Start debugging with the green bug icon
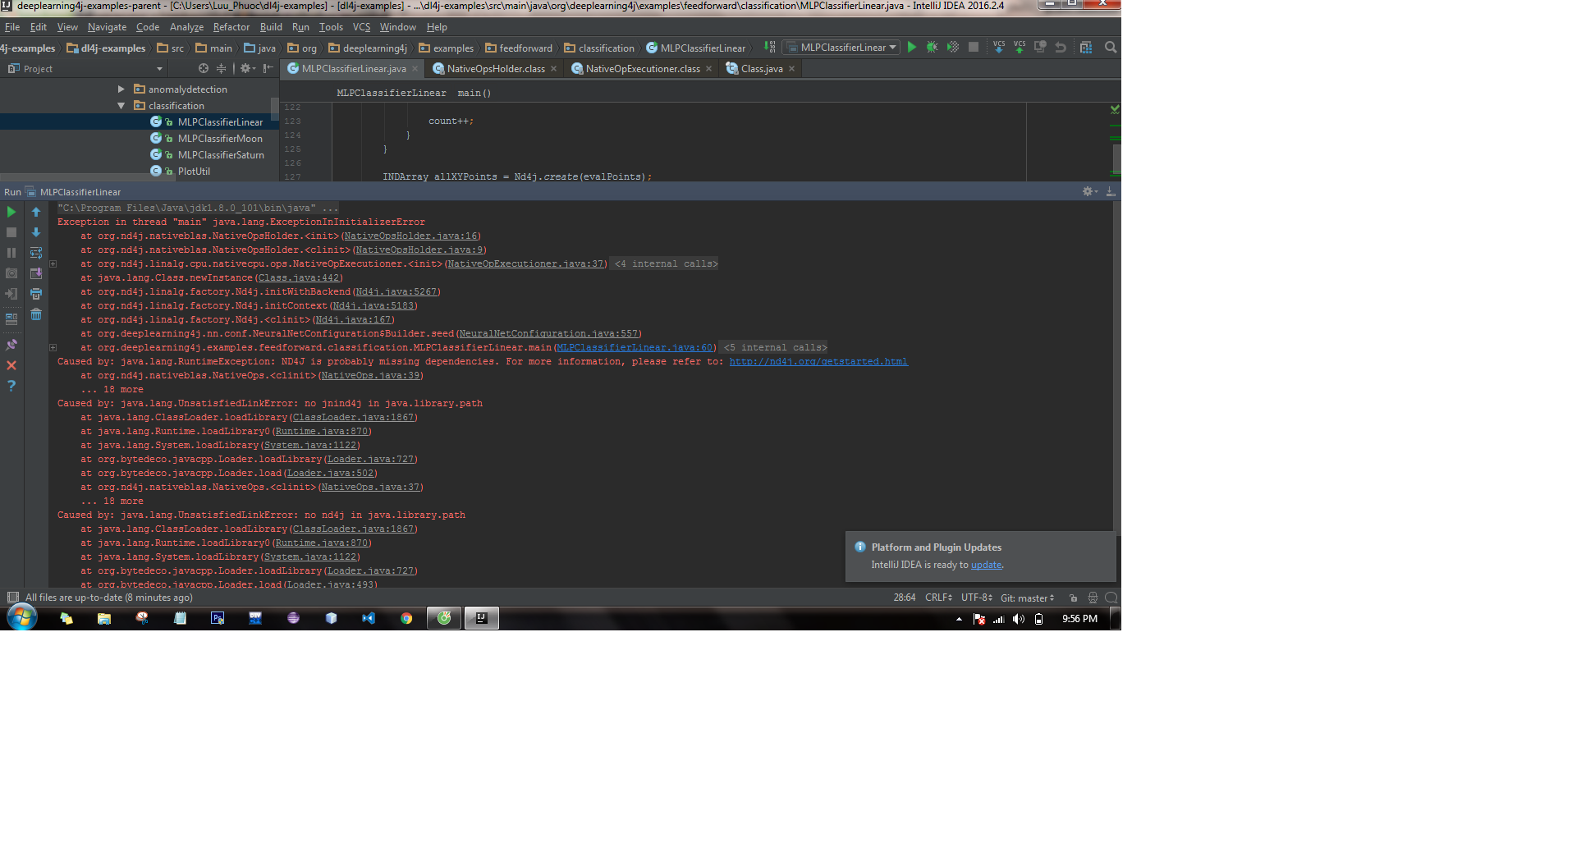Image resolution: width=1581 pixels, height=852 pixels. tap(932, 48)
